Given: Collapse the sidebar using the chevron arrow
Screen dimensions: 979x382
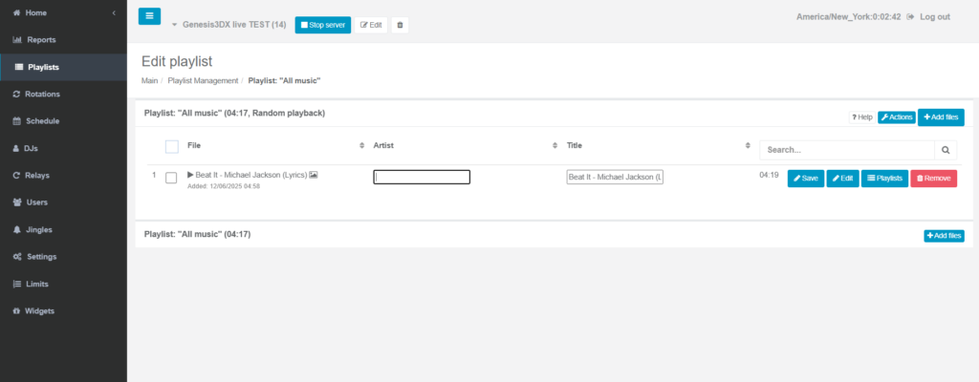Looking at the screenshot, I should [x=115, y=12].
